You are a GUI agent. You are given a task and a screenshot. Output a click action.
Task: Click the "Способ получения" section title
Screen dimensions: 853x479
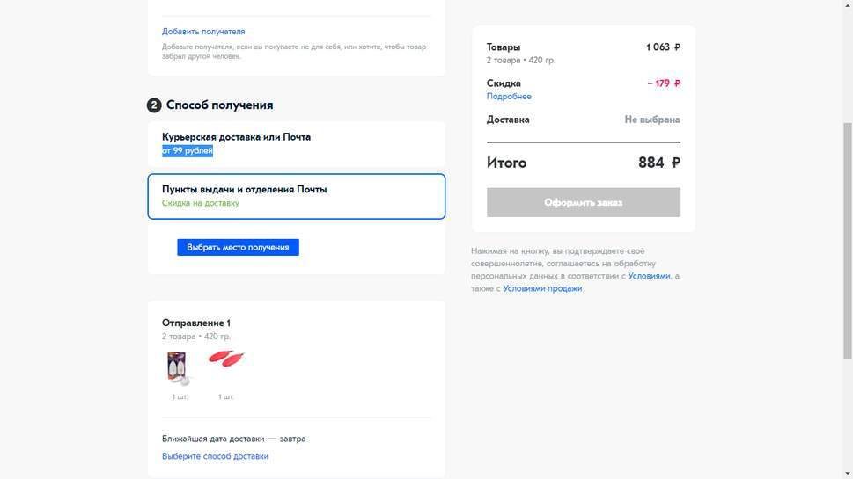tap(219, 105)
